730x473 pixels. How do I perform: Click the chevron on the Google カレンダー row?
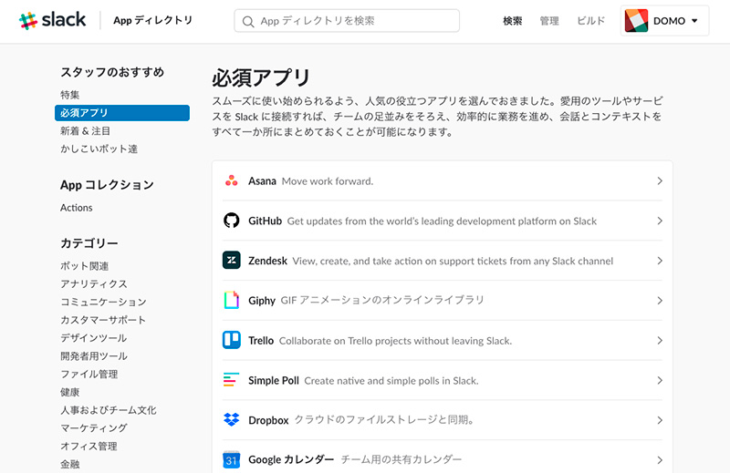point(659,460)
